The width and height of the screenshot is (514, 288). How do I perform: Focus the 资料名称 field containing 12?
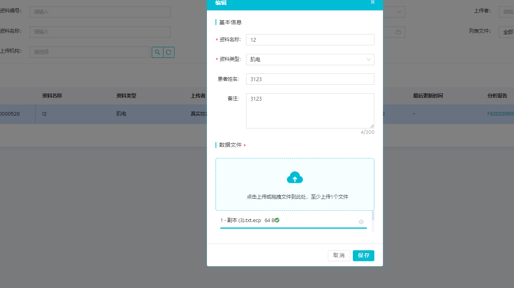(x=310, y=40)
